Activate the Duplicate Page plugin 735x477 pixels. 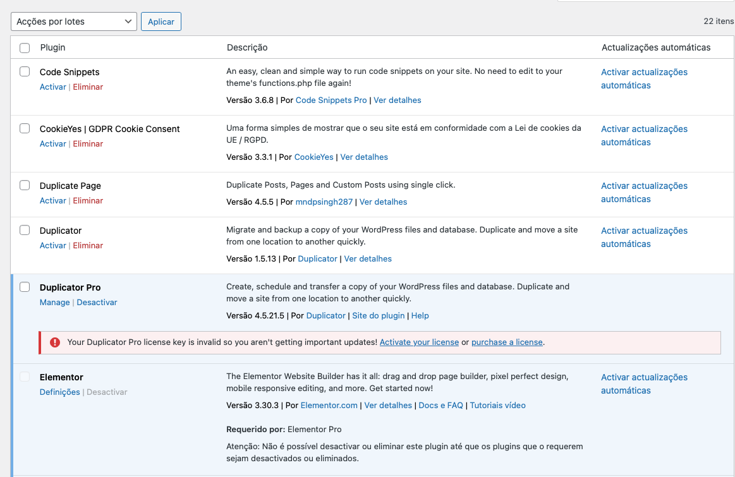pyautogui.click(x=53, y=200)
